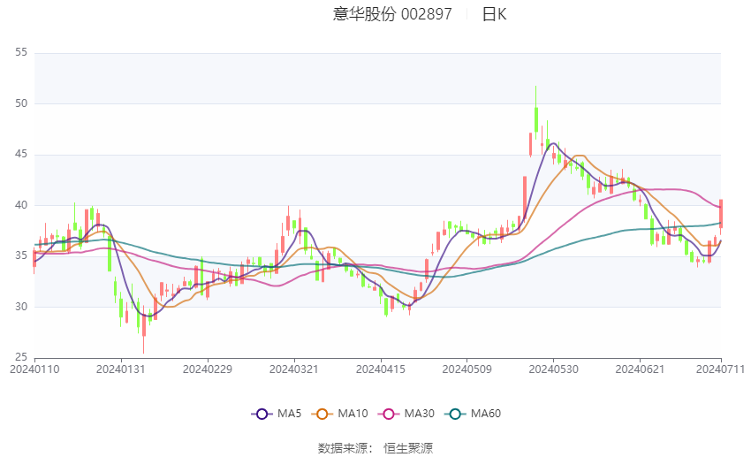Click the 20240621 date axis label
The image size is (751, 457).
(x=640, y=369)
